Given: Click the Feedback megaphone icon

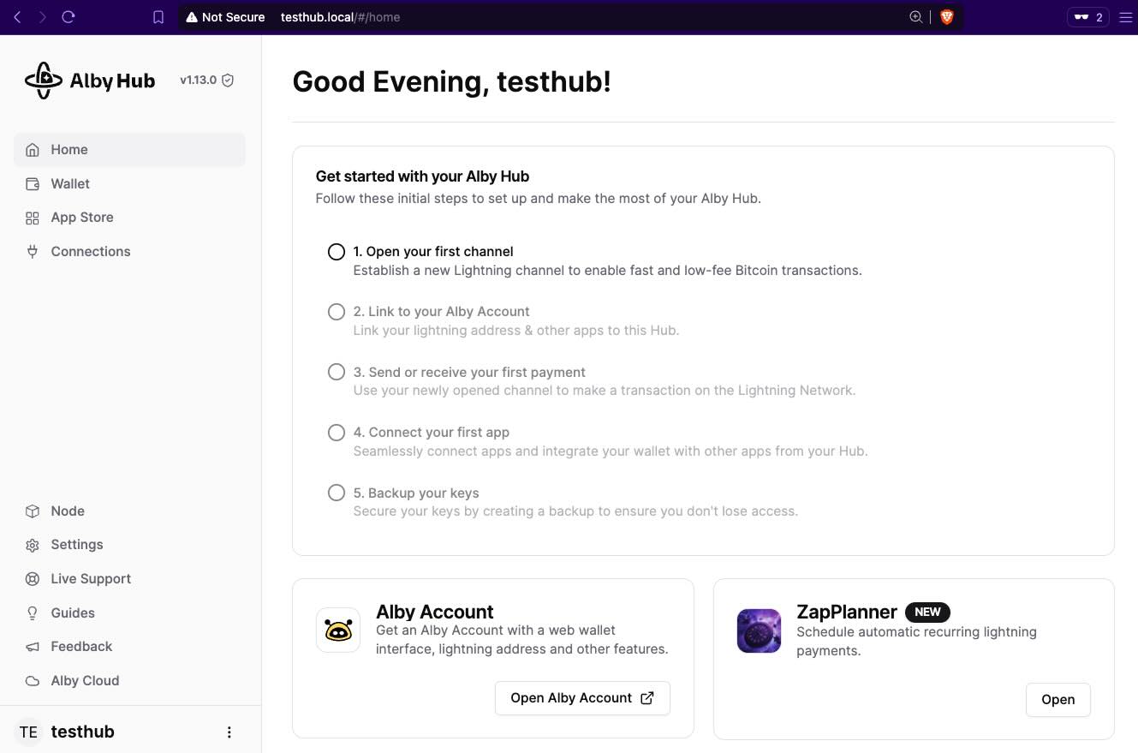Looking at the screenshot, I should coord(33,647).
